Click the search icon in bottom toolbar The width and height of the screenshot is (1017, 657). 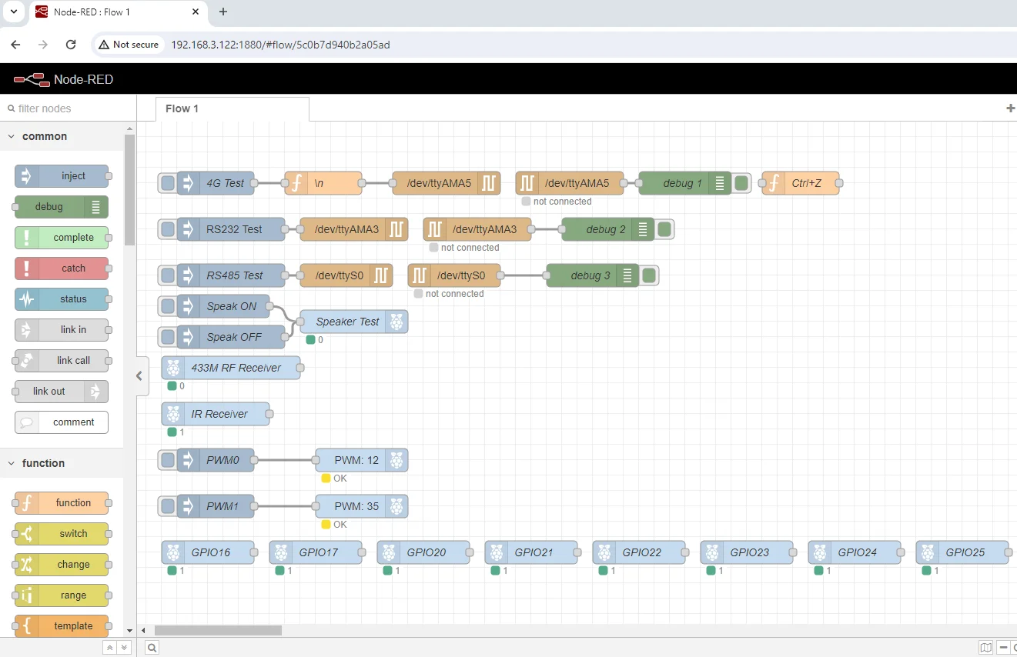click(x=152, y=648)
